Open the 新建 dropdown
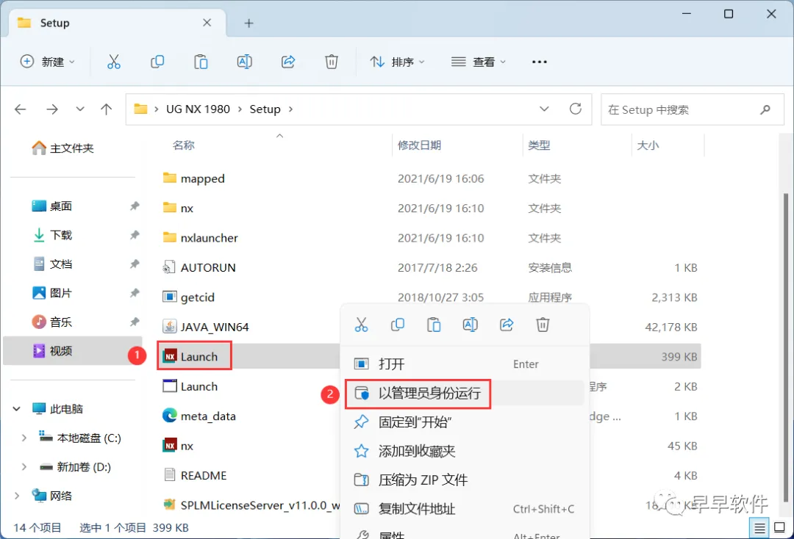 (47, 62)
